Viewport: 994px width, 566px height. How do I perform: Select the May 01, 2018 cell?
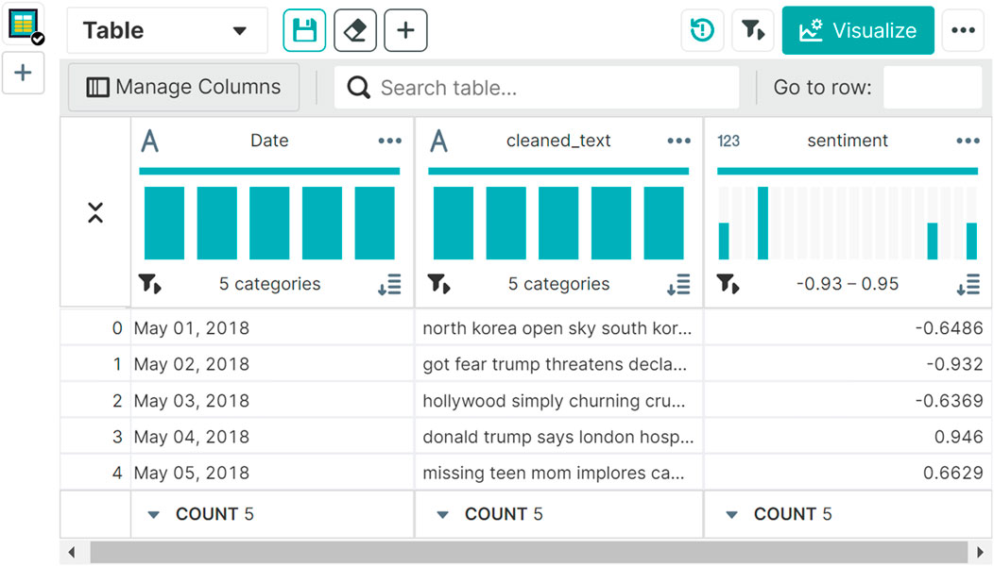(272, 328)
